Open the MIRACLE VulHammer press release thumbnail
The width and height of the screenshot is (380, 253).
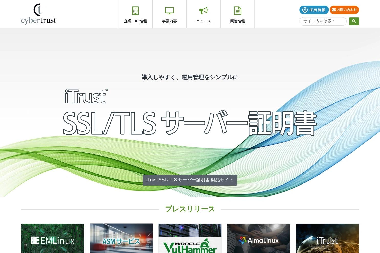pos(190,238)
